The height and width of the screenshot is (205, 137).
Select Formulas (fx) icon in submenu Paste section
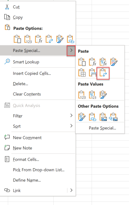tap(93, 62)
